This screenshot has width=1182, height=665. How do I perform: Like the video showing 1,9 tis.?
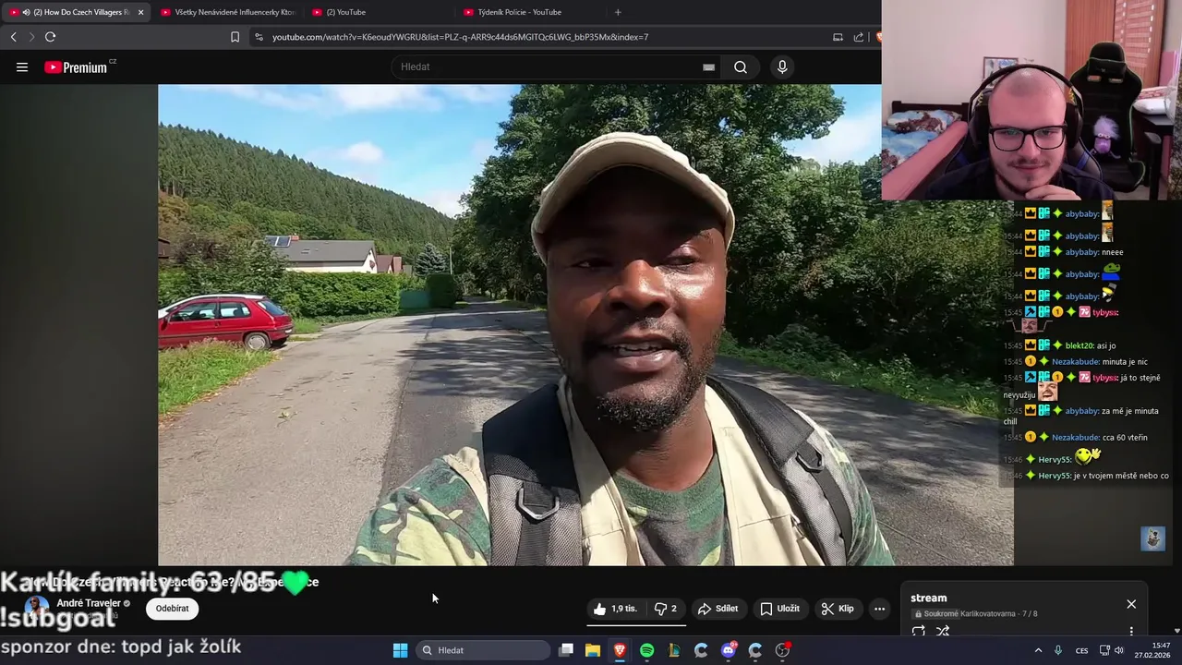click(x=615, y=609)
